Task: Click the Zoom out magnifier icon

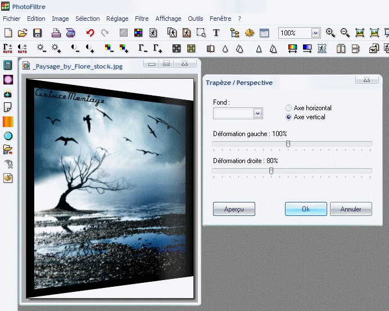Action: pos(345,33)
